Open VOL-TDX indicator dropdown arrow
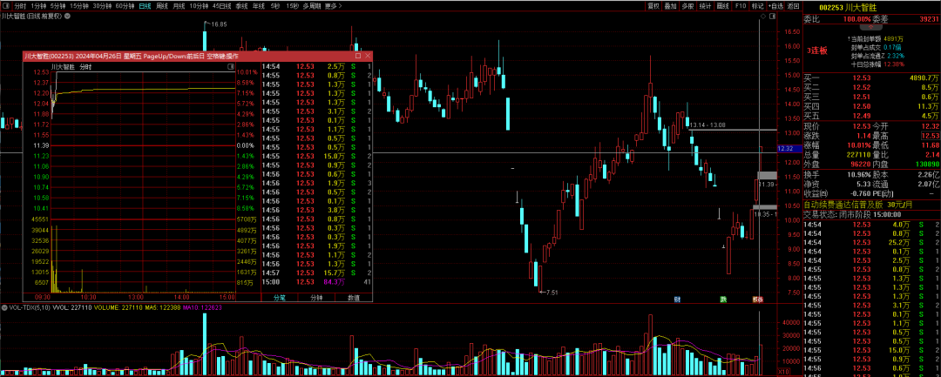941x377 pixels. pos(4,307)
